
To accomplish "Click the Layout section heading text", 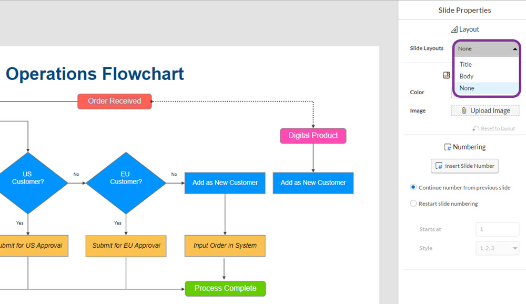I will point(469,29).
